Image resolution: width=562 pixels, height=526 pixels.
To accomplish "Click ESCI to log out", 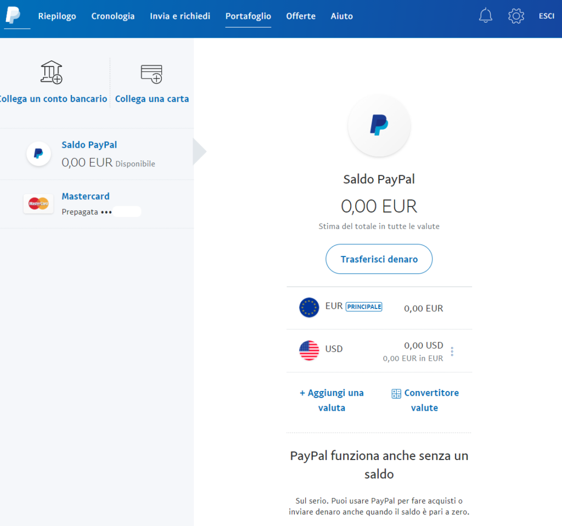I will pyautogui.click(x=547, y=16).
